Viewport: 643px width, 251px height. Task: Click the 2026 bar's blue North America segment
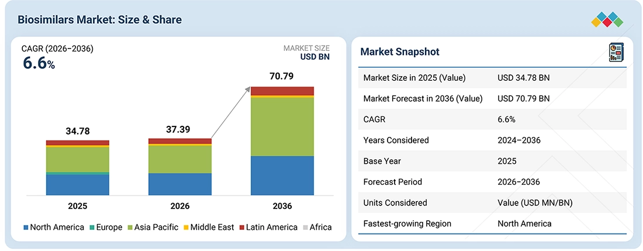[180, 184]
